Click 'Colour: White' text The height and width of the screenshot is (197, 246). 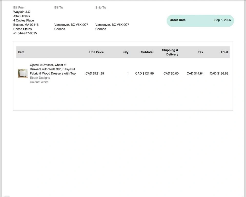[39, 82]
